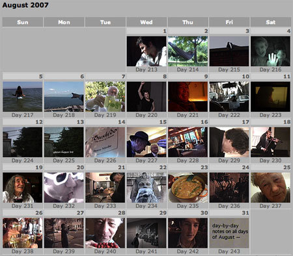Image resolution: width=293 pixels, height=256 pixels.
Task: Click the Tue column header
Action: coord(105,22)
